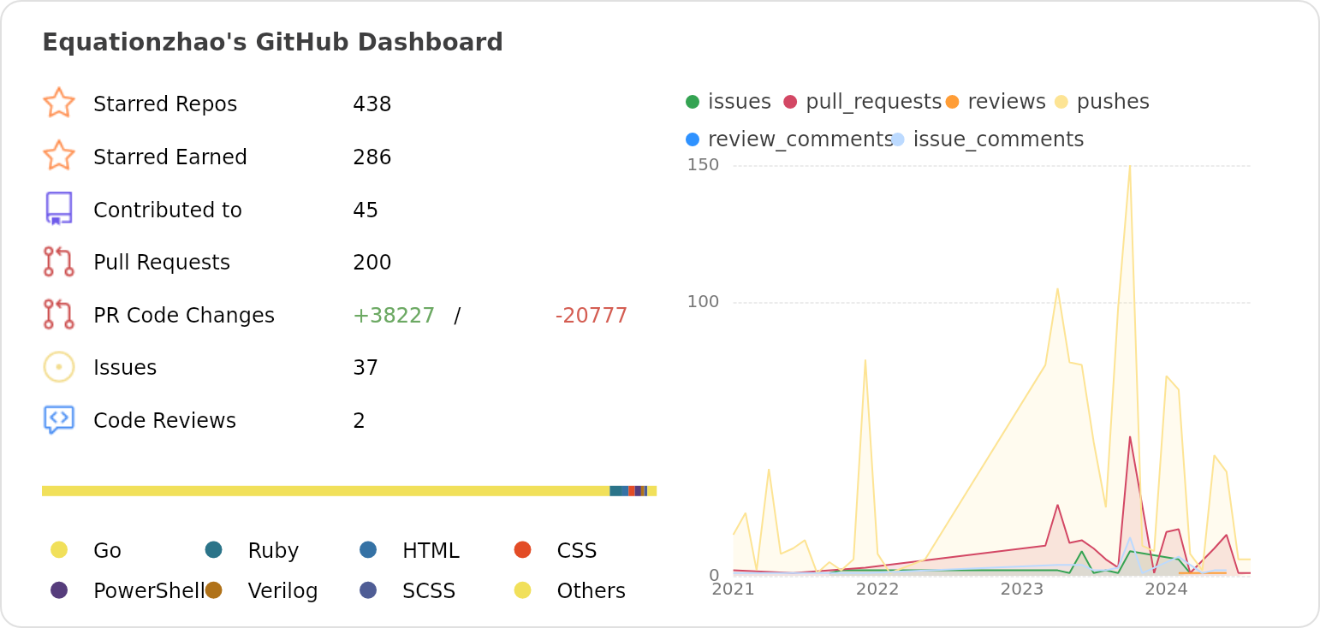Click the Issues value 37
The image size is (1320, 628).
pyautogui.click(x=366, y=368)
